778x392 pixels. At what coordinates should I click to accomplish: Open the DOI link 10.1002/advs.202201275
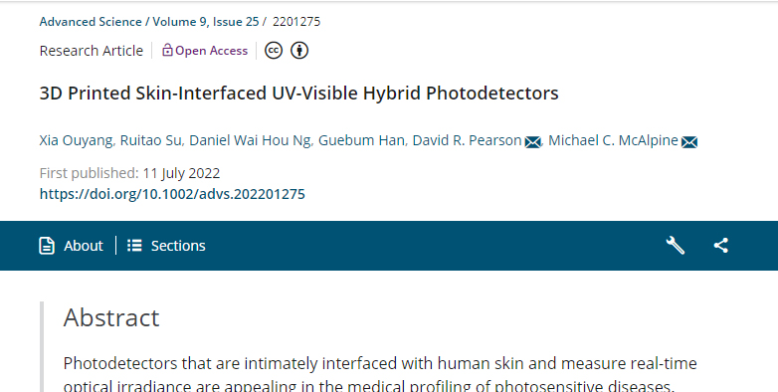coord(172,194)
